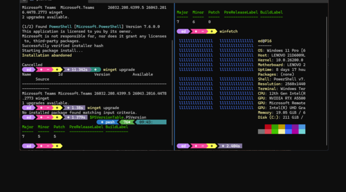Click 'GPU: NVIDIA RTX A5500' line
This screenshot has width=346, height=192.
click(282, 98)
